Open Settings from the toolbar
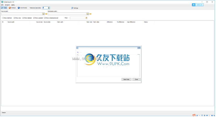Viewport: 216px width, 119px height. tap(75, 8)
